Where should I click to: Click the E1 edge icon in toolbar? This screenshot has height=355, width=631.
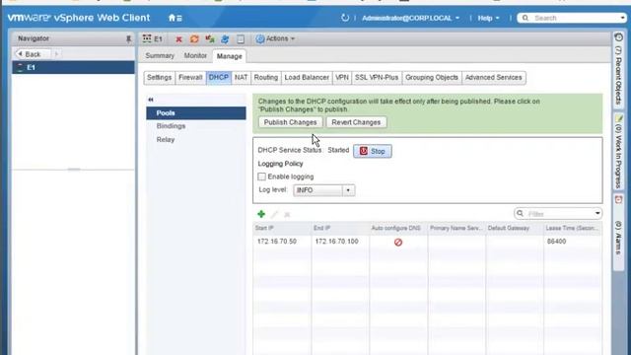pos(147,38)
